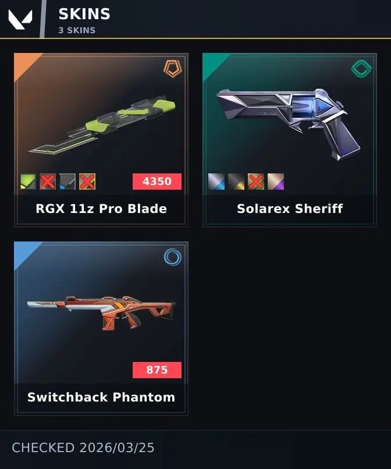
Task: Open the RGX 11z Pro Blade knife image
Action: 102,125
